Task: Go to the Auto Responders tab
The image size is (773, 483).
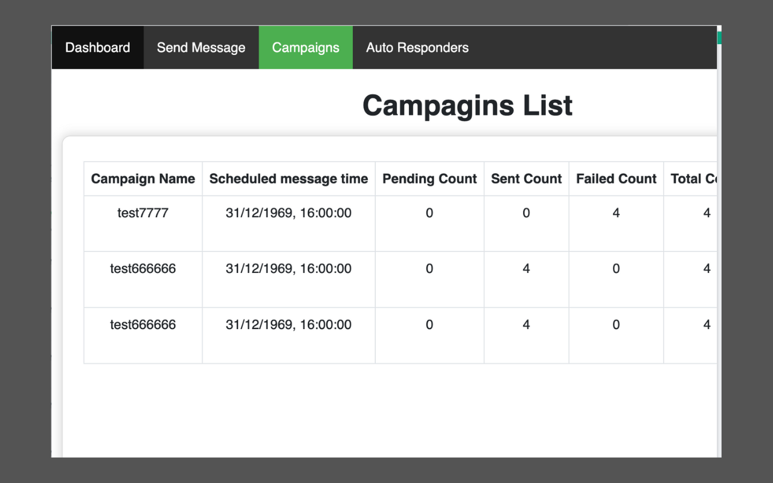Action: [417, 48]
